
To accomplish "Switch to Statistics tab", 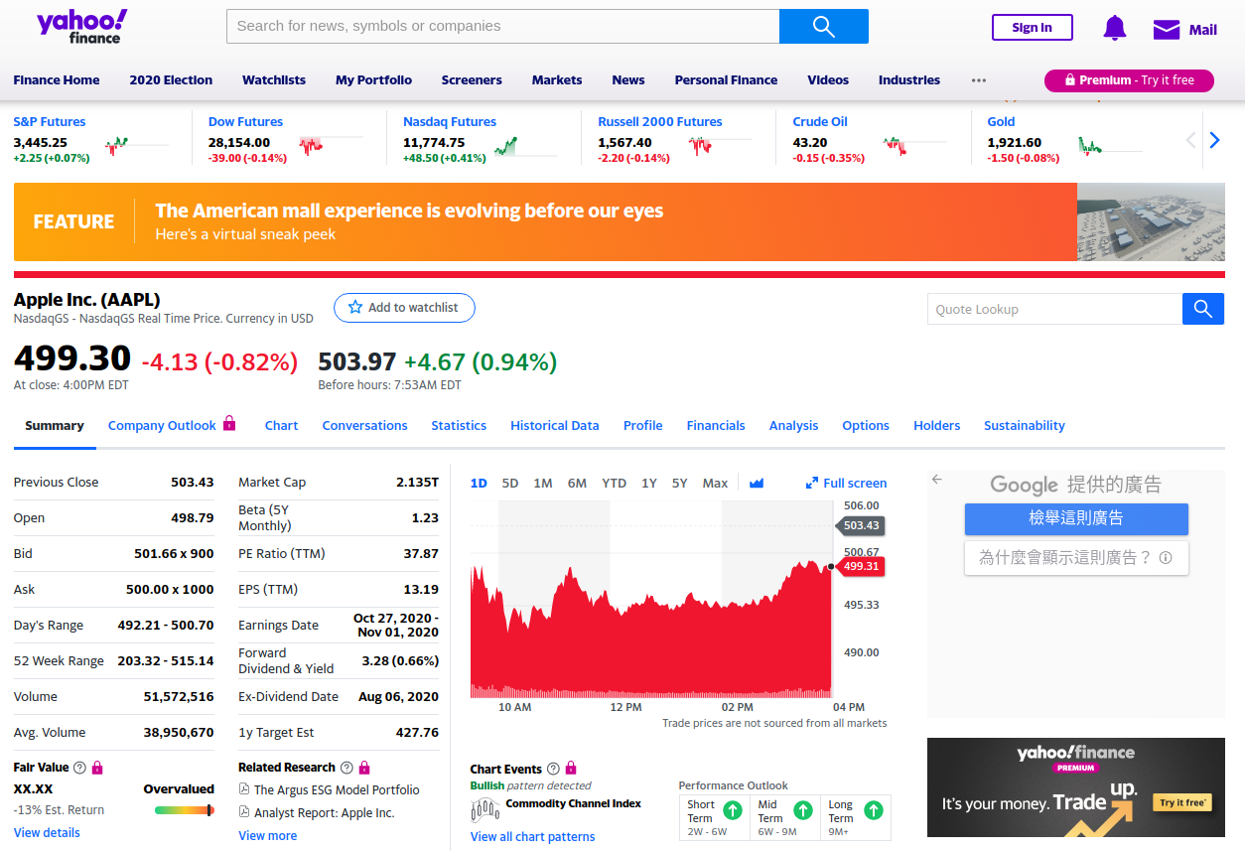I will pos(459,425).
